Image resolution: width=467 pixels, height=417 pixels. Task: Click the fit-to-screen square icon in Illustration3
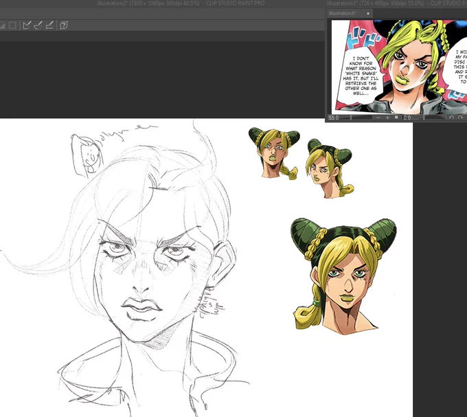point(396,117)
